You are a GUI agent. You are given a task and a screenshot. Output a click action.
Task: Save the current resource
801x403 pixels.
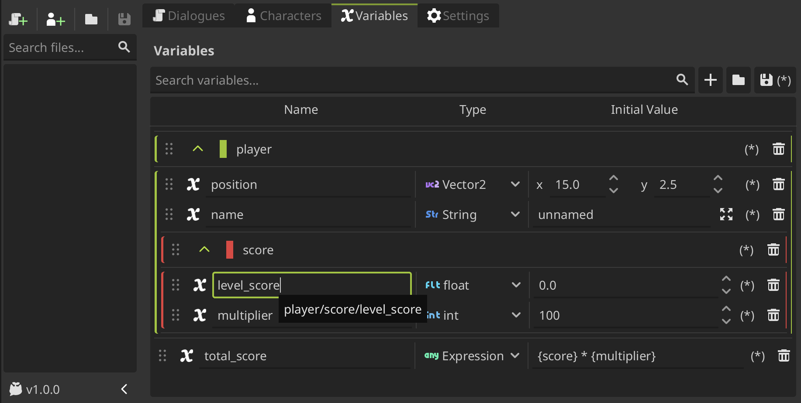coord(124,19)
